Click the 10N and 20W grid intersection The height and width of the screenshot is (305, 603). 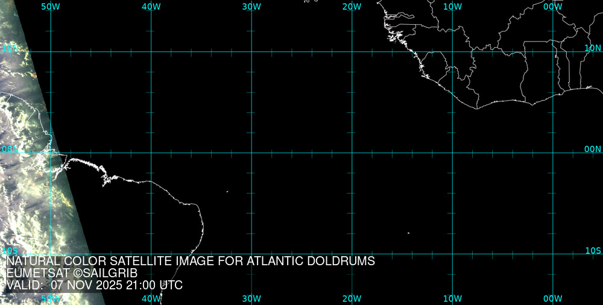coord(352,52)
